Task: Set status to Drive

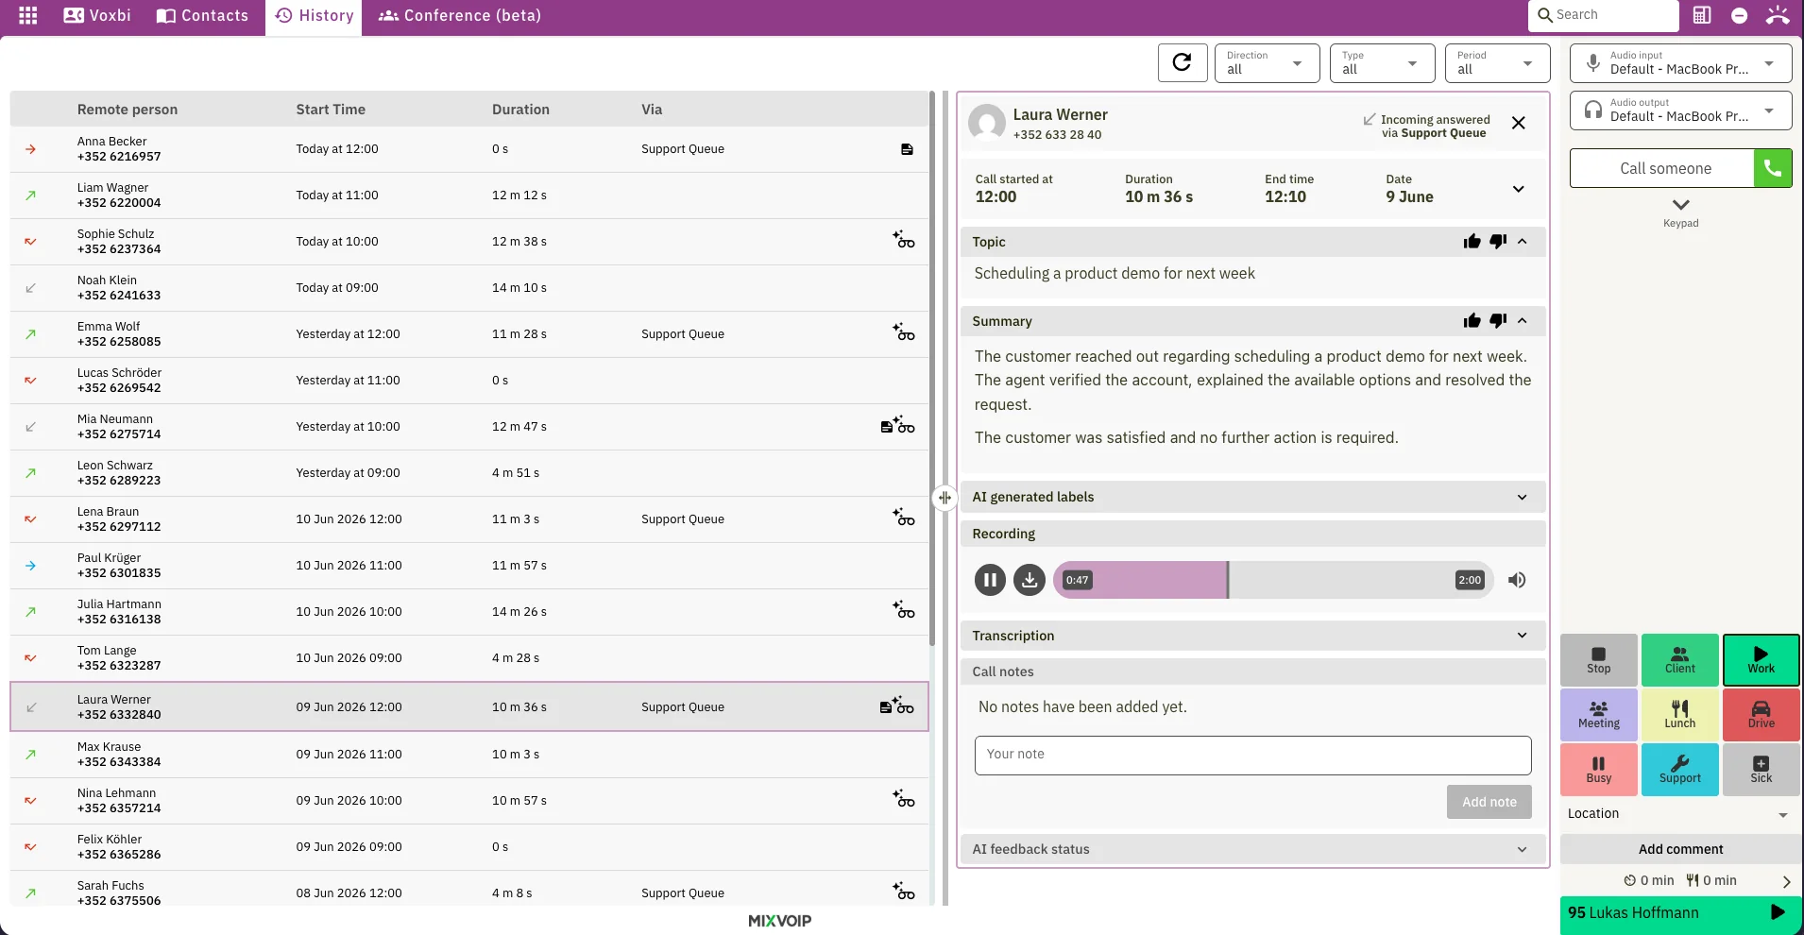Action: pyautogui.click(x=1761, y=714)
